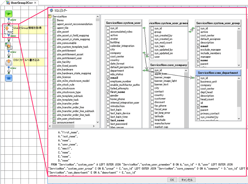Close the UserGroup2Csv tab
248x184 pixels.
[x=35, y=3]
